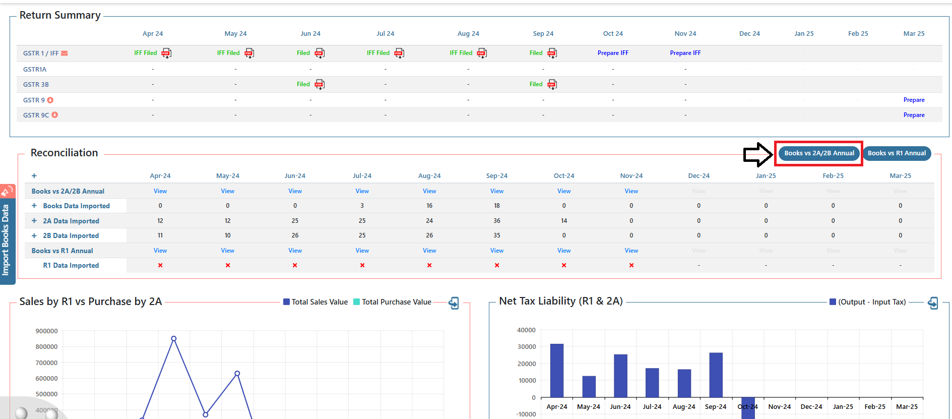Select the Jun-24 bar in Net Tax Liability chart

620,376
